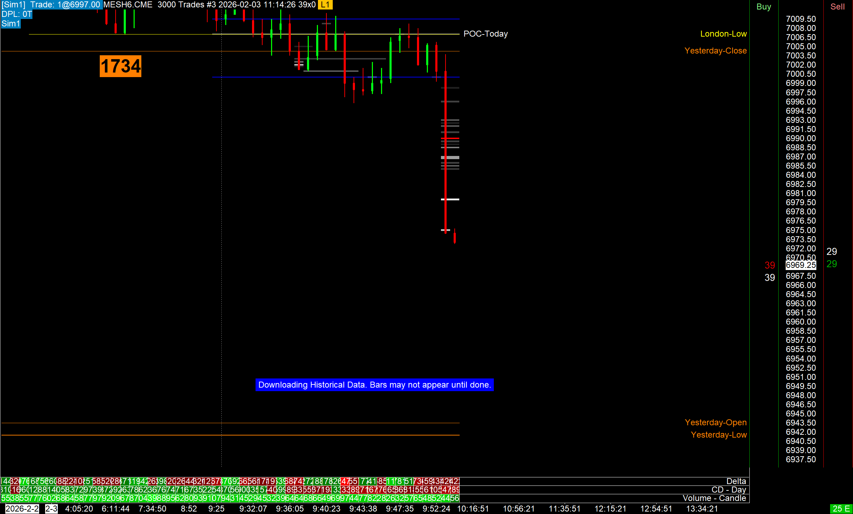Viewport: 853px width, 514px height.
Task: Click the Volume - Candle subgraph label
Action: 714,498
